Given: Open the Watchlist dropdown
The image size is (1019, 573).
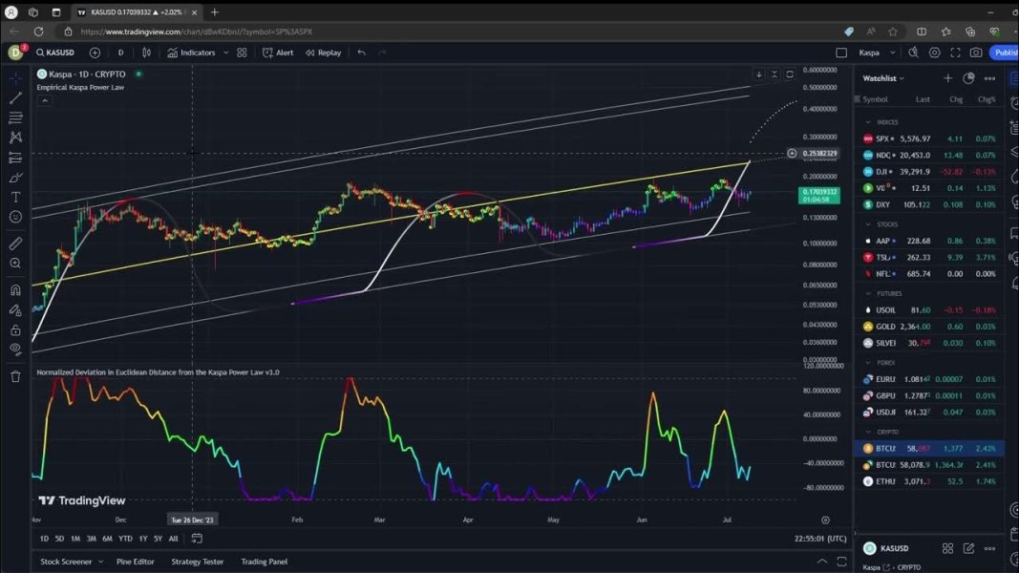Looking at the screenshot, I should (x=883, y=78).
